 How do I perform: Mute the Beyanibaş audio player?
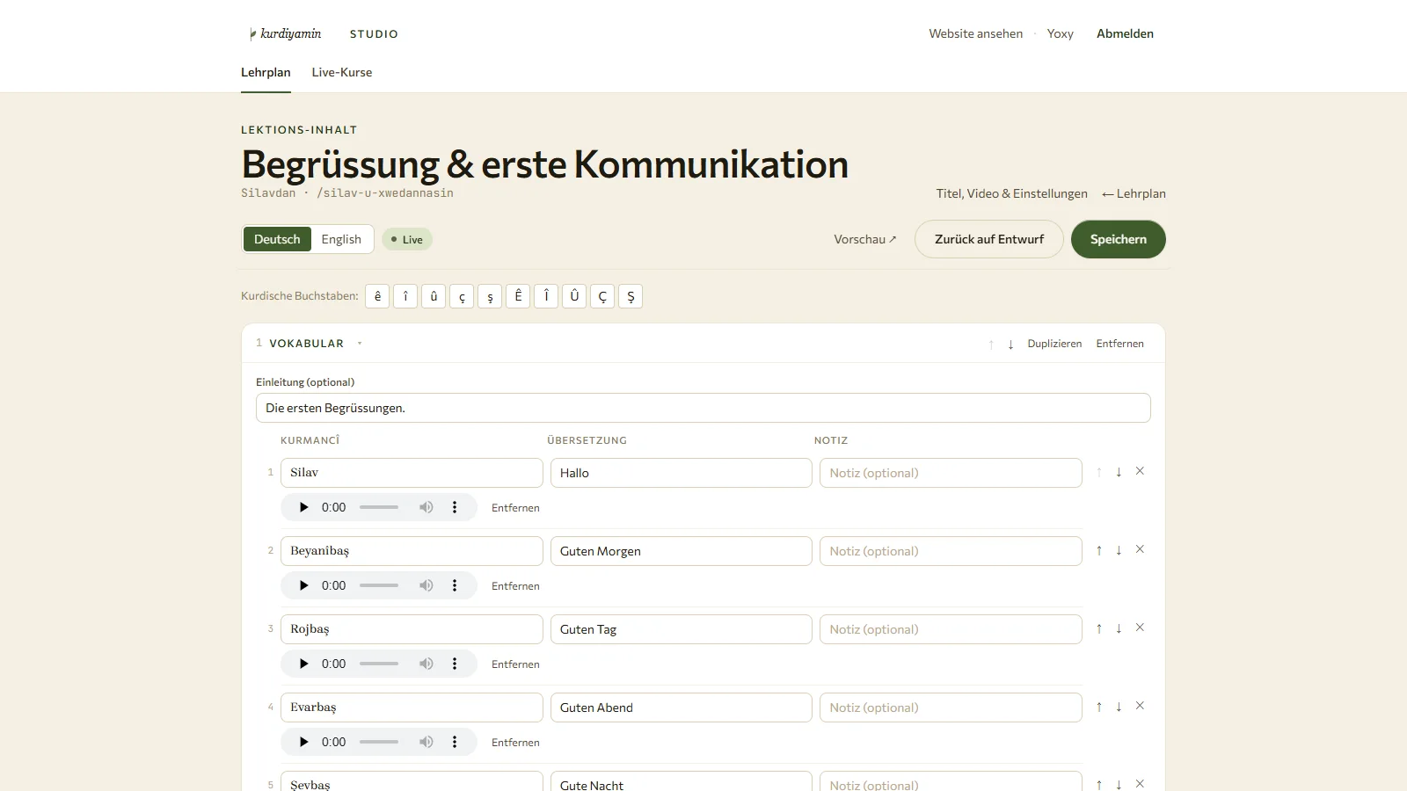[426, 585]
